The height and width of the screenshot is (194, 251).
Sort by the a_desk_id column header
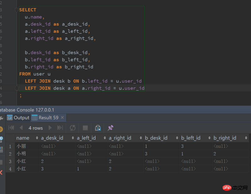[52, 138]
